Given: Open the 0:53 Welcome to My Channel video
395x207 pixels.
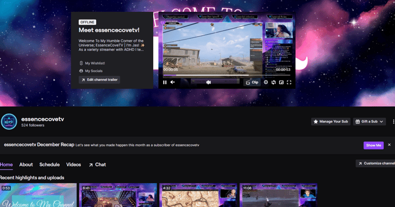Looking at the screenshot, I should pos(38,195).
